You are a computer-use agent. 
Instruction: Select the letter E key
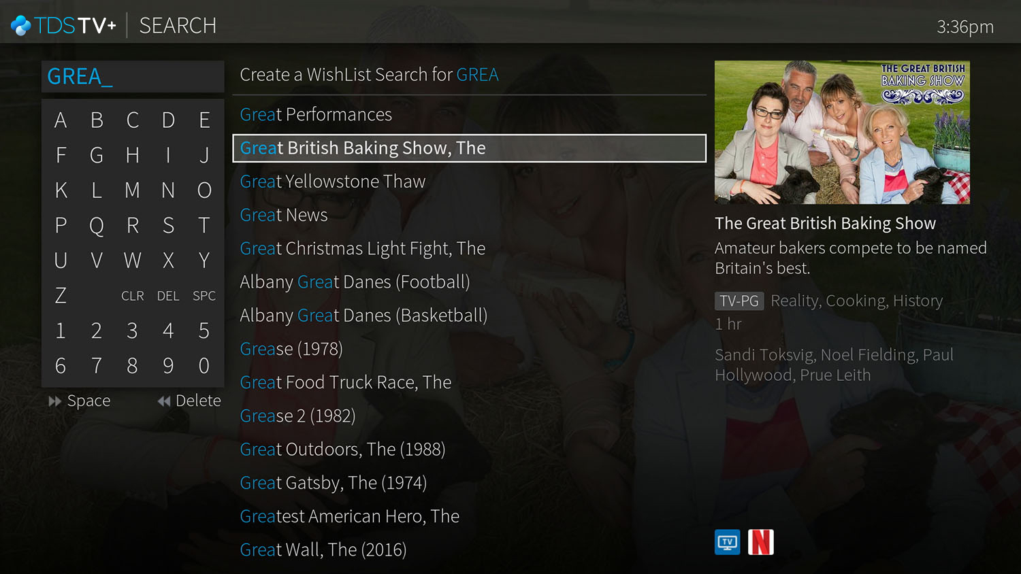click(204, 120)
